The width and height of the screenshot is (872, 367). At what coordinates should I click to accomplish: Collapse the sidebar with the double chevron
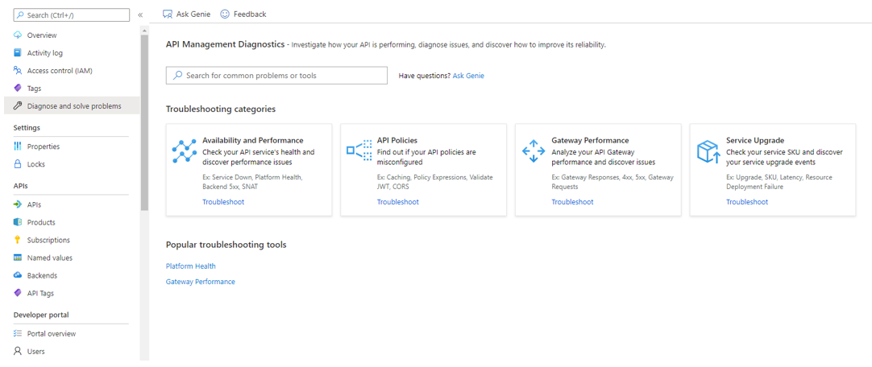pyautogui.click(x=140, y=15)
